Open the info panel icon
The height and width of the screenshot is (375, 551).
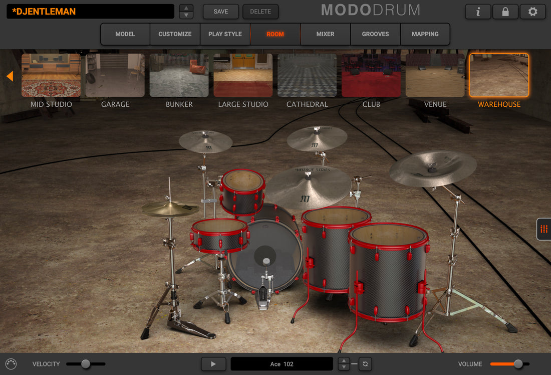click(478, 12)
